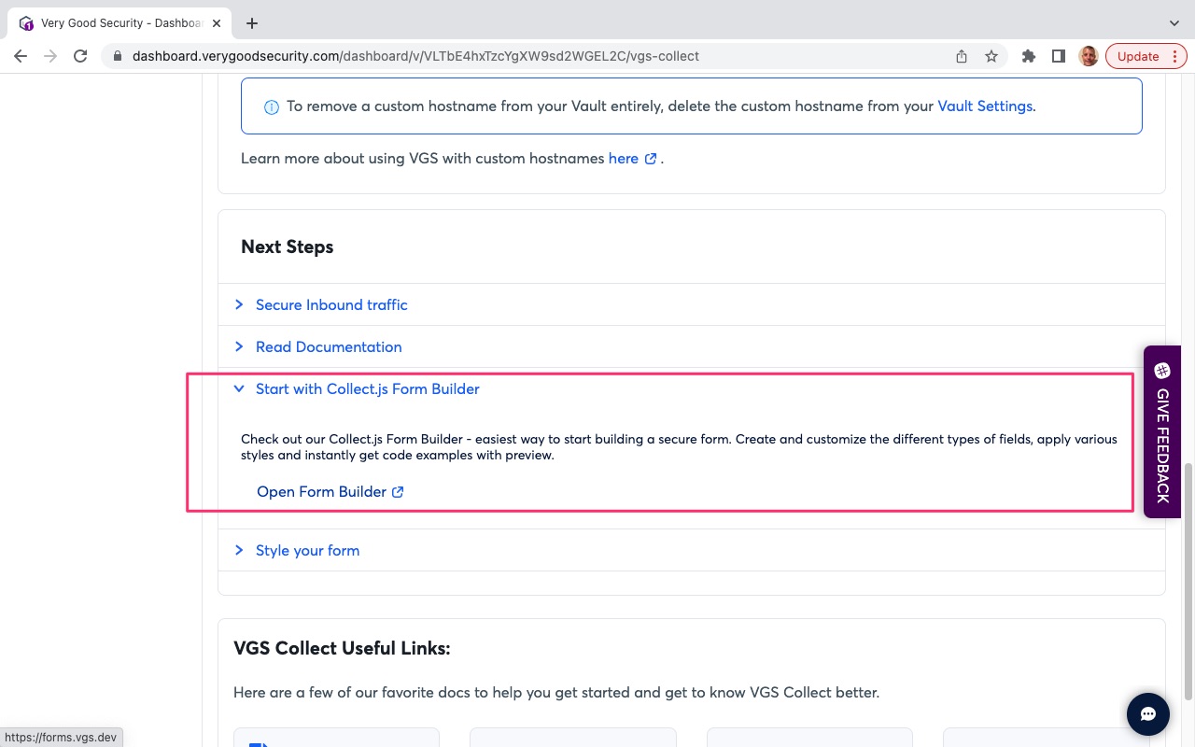Reload the page

pos(80,56)
